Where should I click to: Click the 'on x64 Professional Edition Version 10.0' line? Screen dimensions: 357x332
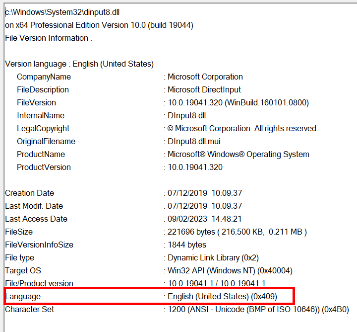point(99,25)
